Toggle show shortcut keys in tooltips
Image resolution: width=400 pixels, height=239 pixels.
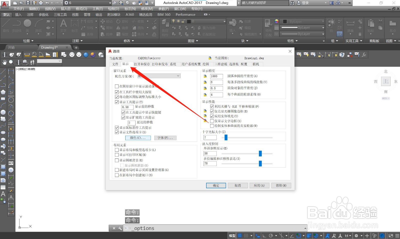(x=123, y=112)
